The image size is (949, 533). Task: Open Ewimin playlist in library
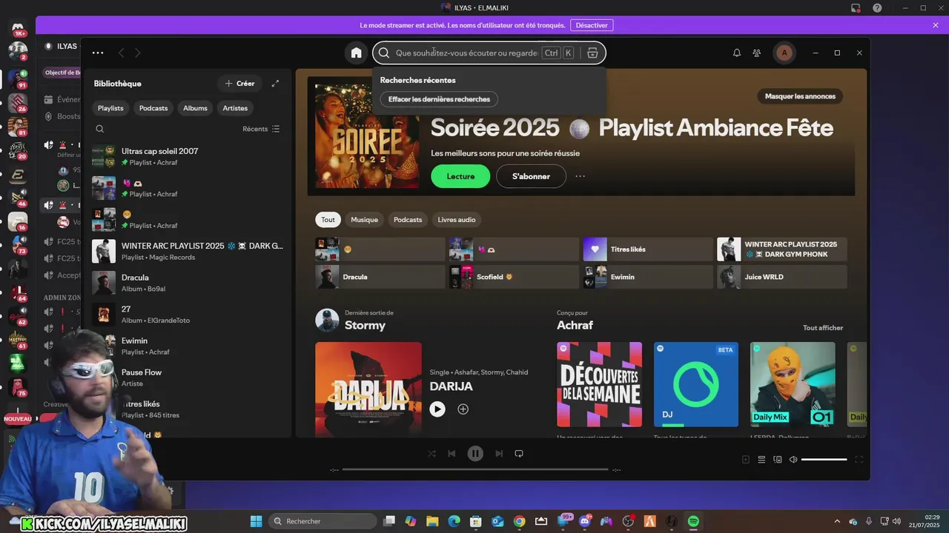click(x=188, y=346)
